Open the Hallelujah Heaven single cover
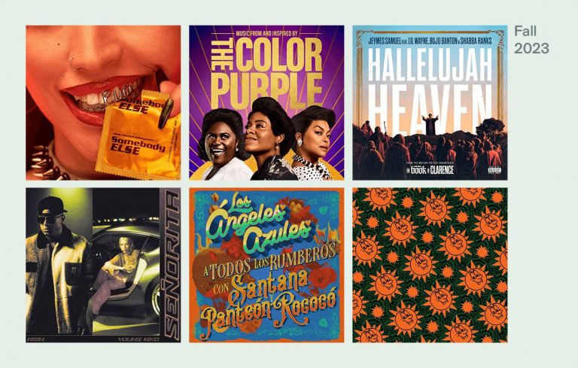The height and width of the screenshot is (368, 578). coord(430,102)
